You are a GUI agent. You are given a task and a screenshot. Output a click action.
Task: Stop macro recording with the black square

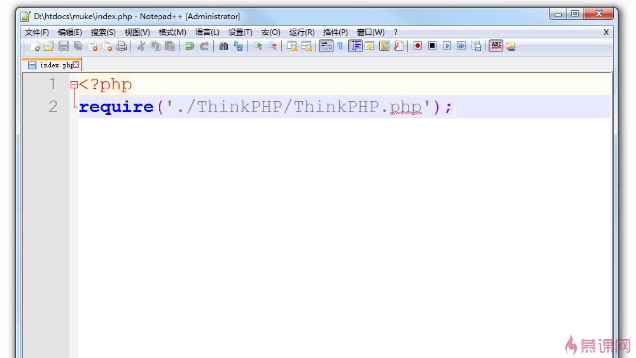click(x=432, y=46)
